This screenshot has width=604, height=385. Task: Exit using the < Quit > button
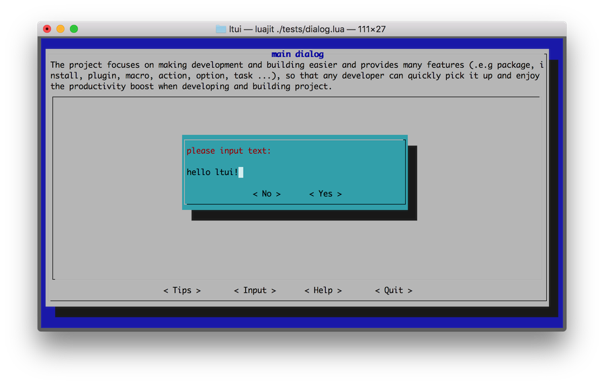coord(394,290)
